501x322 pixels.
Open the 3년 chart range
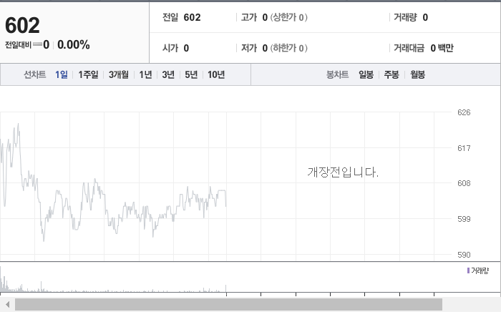point(168,74)
